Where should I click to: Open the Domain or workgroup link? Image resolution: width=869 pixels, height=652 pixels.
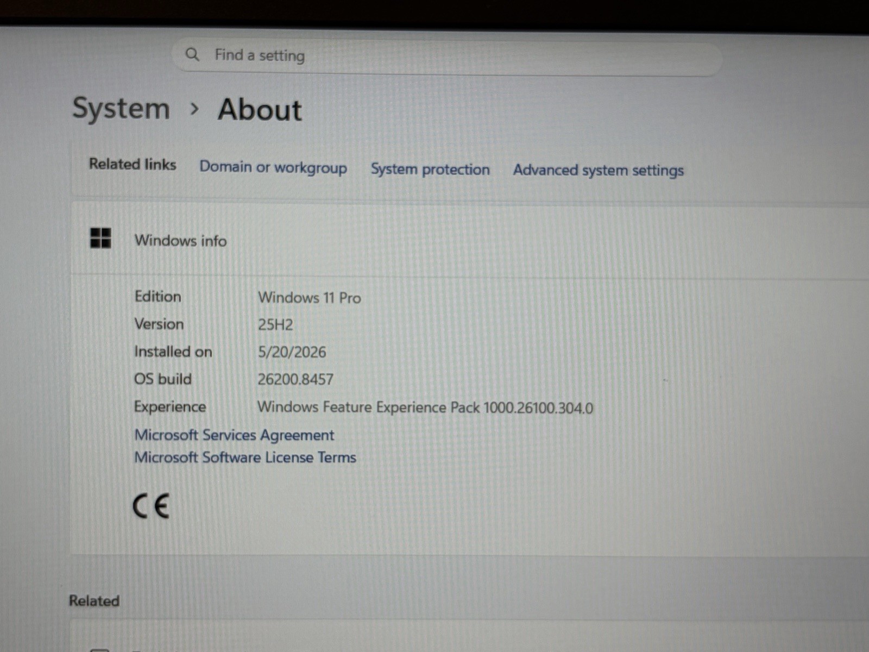pyautogui.click(x=273, y=167)
